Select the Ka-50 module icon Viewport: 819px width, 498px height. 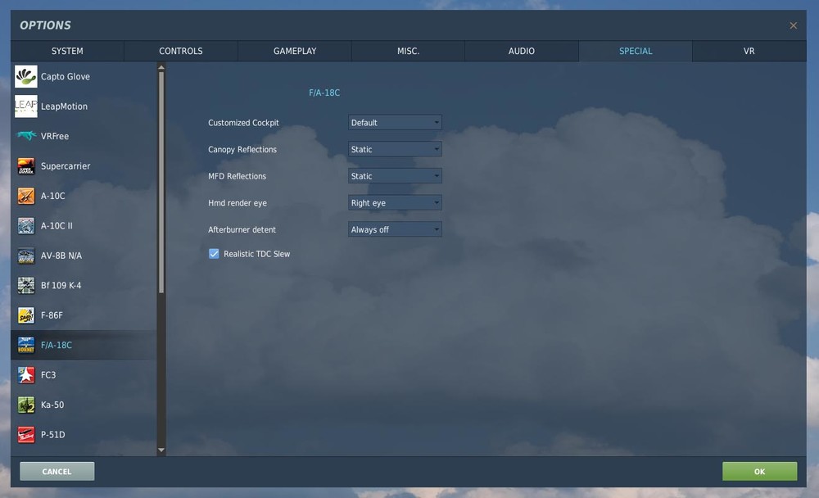(x=25, y=405)
